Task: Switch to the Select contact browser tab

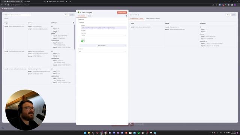Action: [x=57, y=1]
